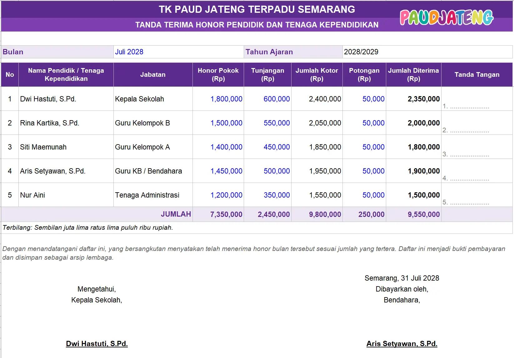The height and width of the screenshot is (358, 514).
Task: Click signature line number 1
Action: click(466, 106)
